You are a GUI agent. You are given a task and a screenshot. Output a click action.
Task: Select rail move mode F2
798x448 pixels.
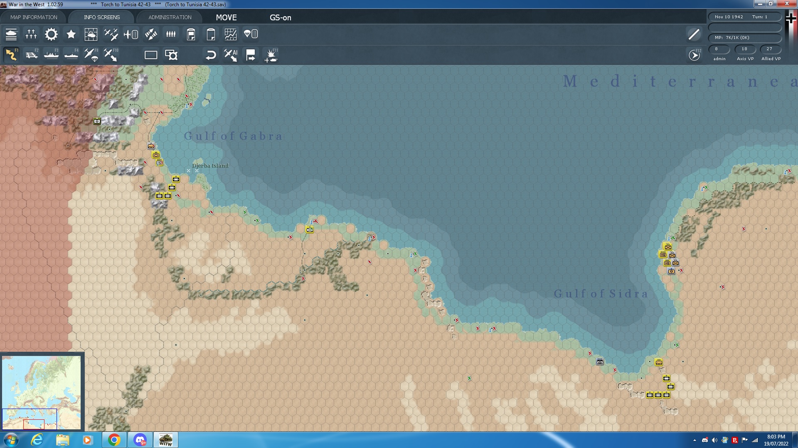32,55
